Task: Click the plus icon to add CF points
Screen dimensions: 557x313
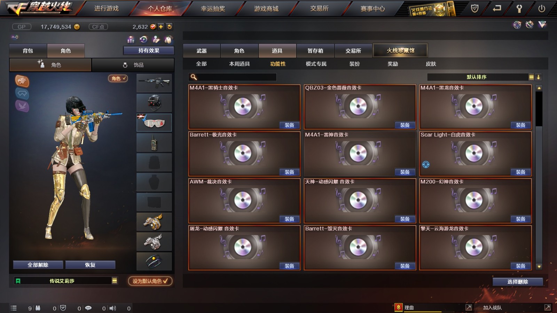Action: (x=161, y=27)
